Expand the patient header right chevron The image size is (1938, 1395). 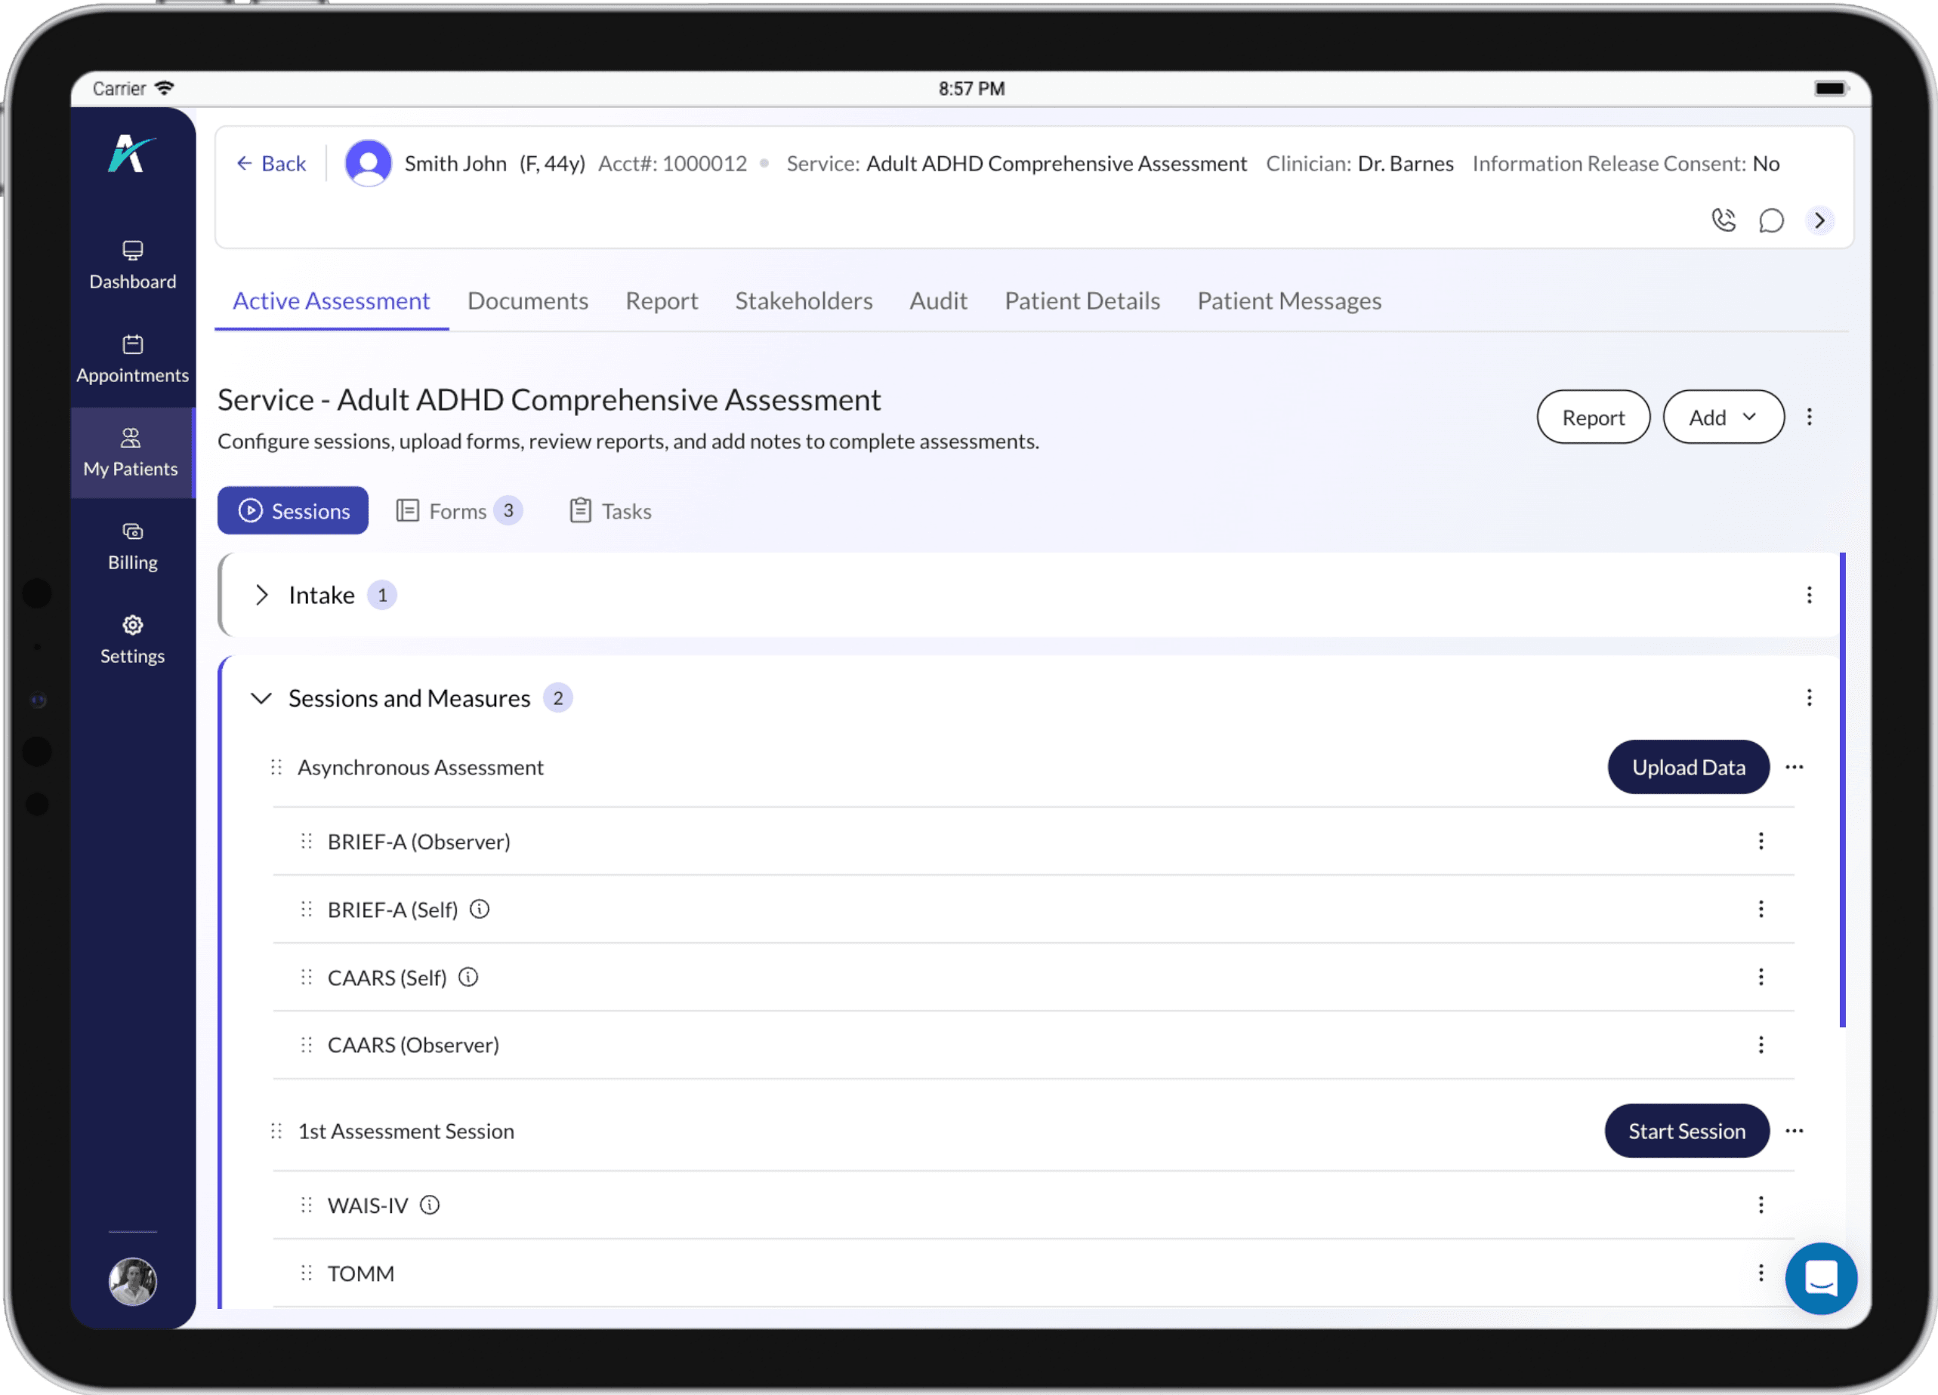[x=1820, y=220]
